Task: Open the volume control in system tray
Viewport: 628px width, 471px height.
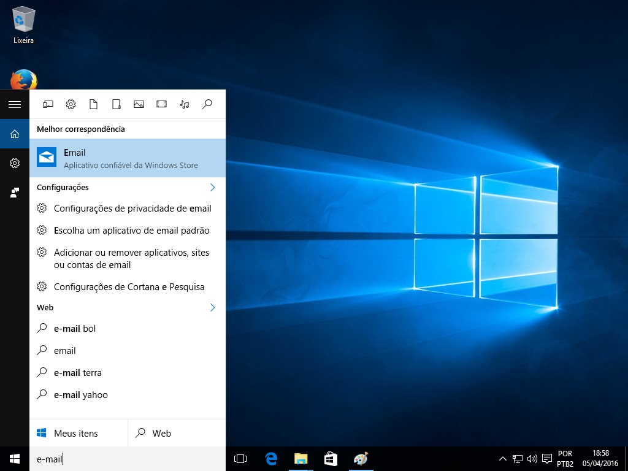Action: click(532, 459)
